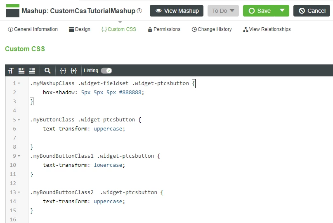Click the View Mashup button
Image resolution: width=333 pixels, height=223 pixels.
(x=177, y=11)
